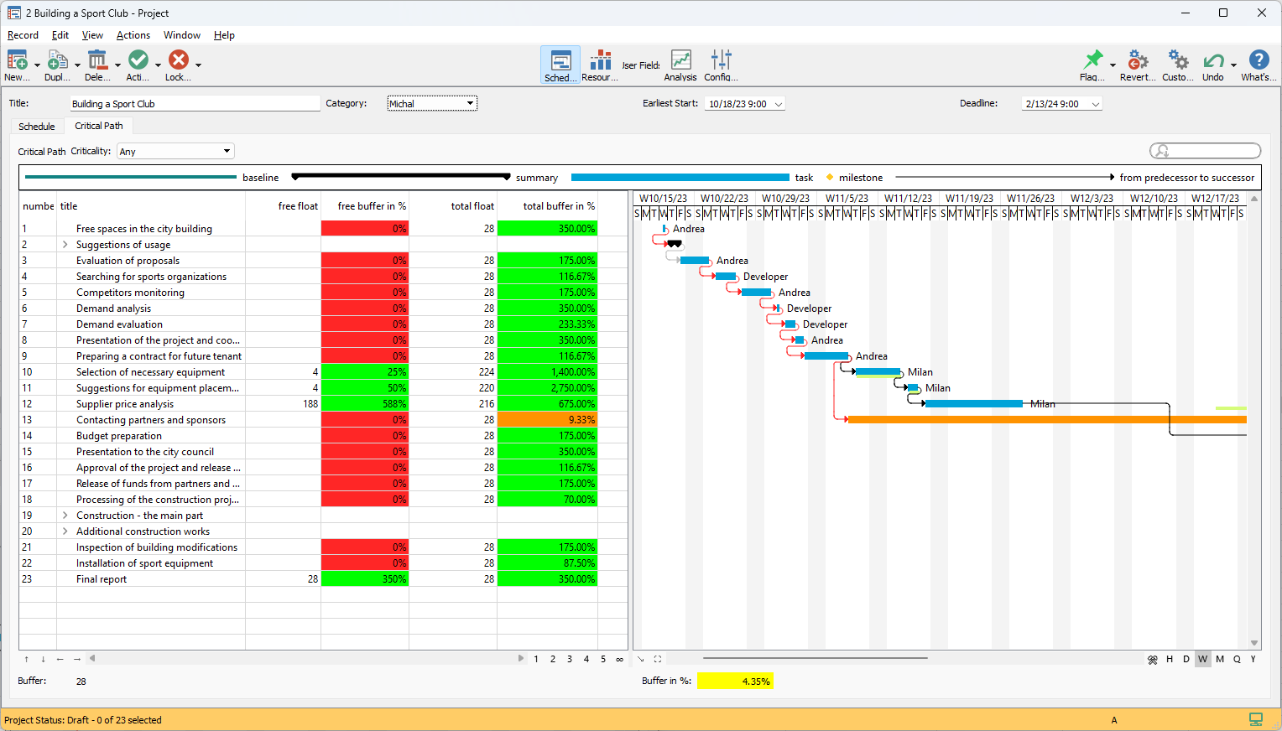Viewport: 1282px width, 731px height.
Task: Click the Duplicate record icon
Action: (x=57, y=61)
